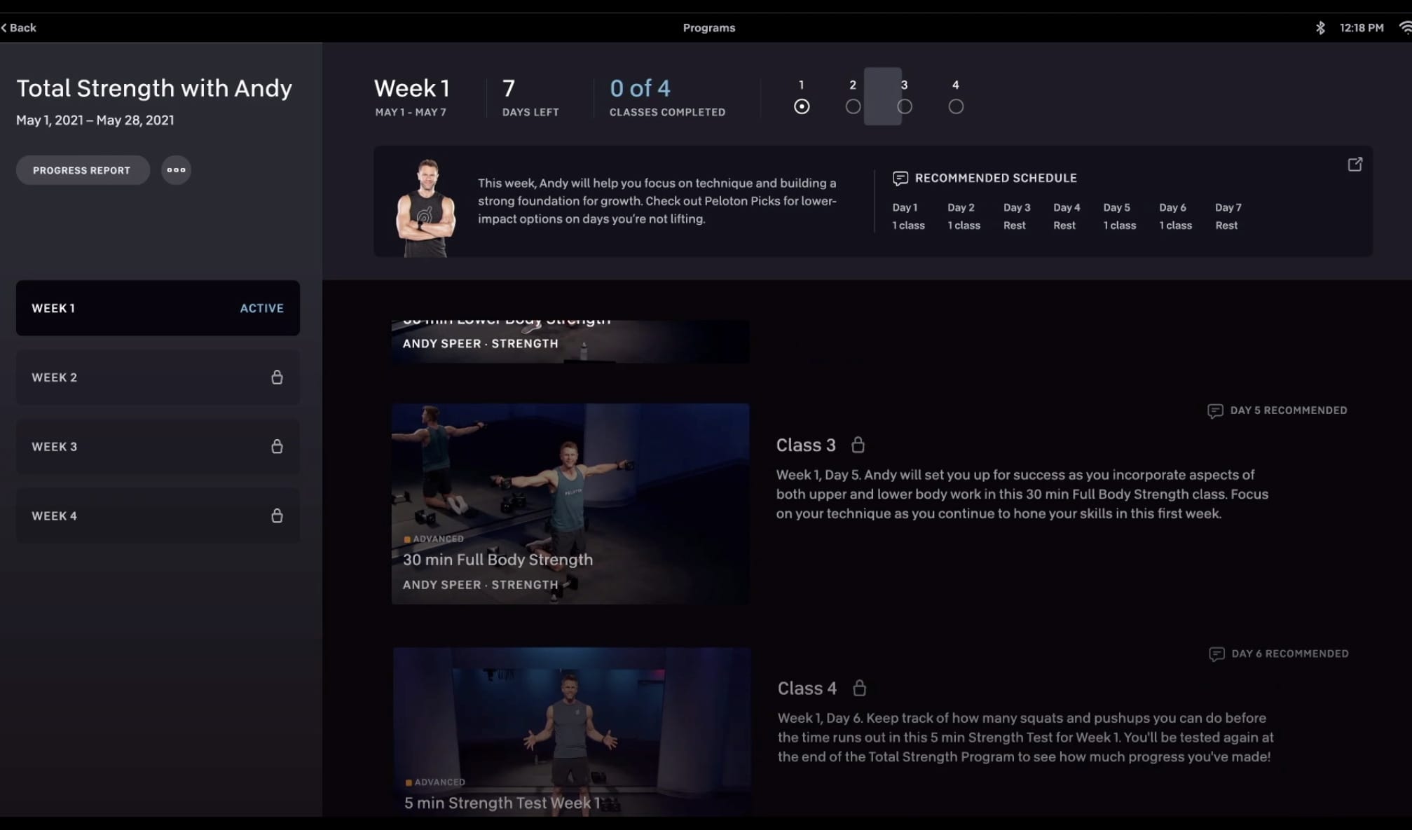Click the Week 2 lock icon
Image resolution: width=1412 pixels, height=830 pixels.
[x=277, y=378]
